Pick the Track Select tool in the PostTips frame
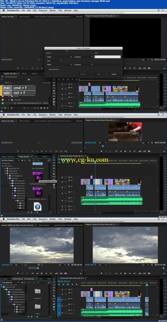The image size is (167, 322). 54,160
